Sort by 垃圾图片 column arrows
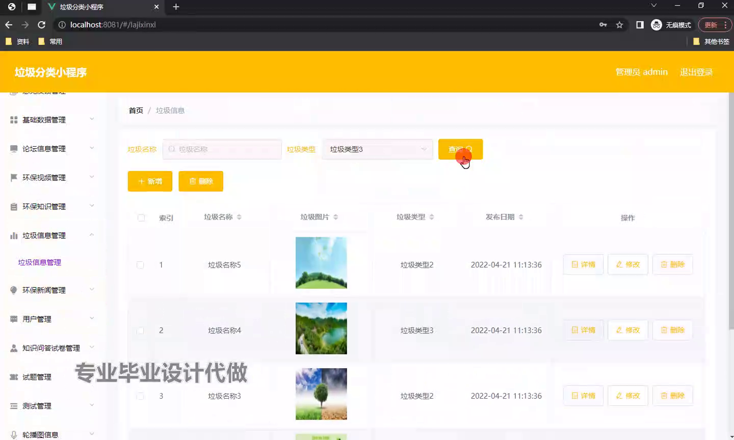This screenshot has height=440, width=734. pyautogui.click(x=335, y=217)
